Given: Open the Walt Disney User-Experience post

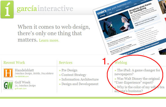Looking at the screenshot, I should (x=137, y=81).
